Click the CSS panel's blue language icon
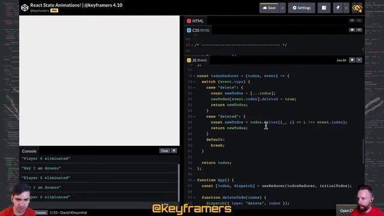This screenshot has width=384, height=216. point(189,31)
